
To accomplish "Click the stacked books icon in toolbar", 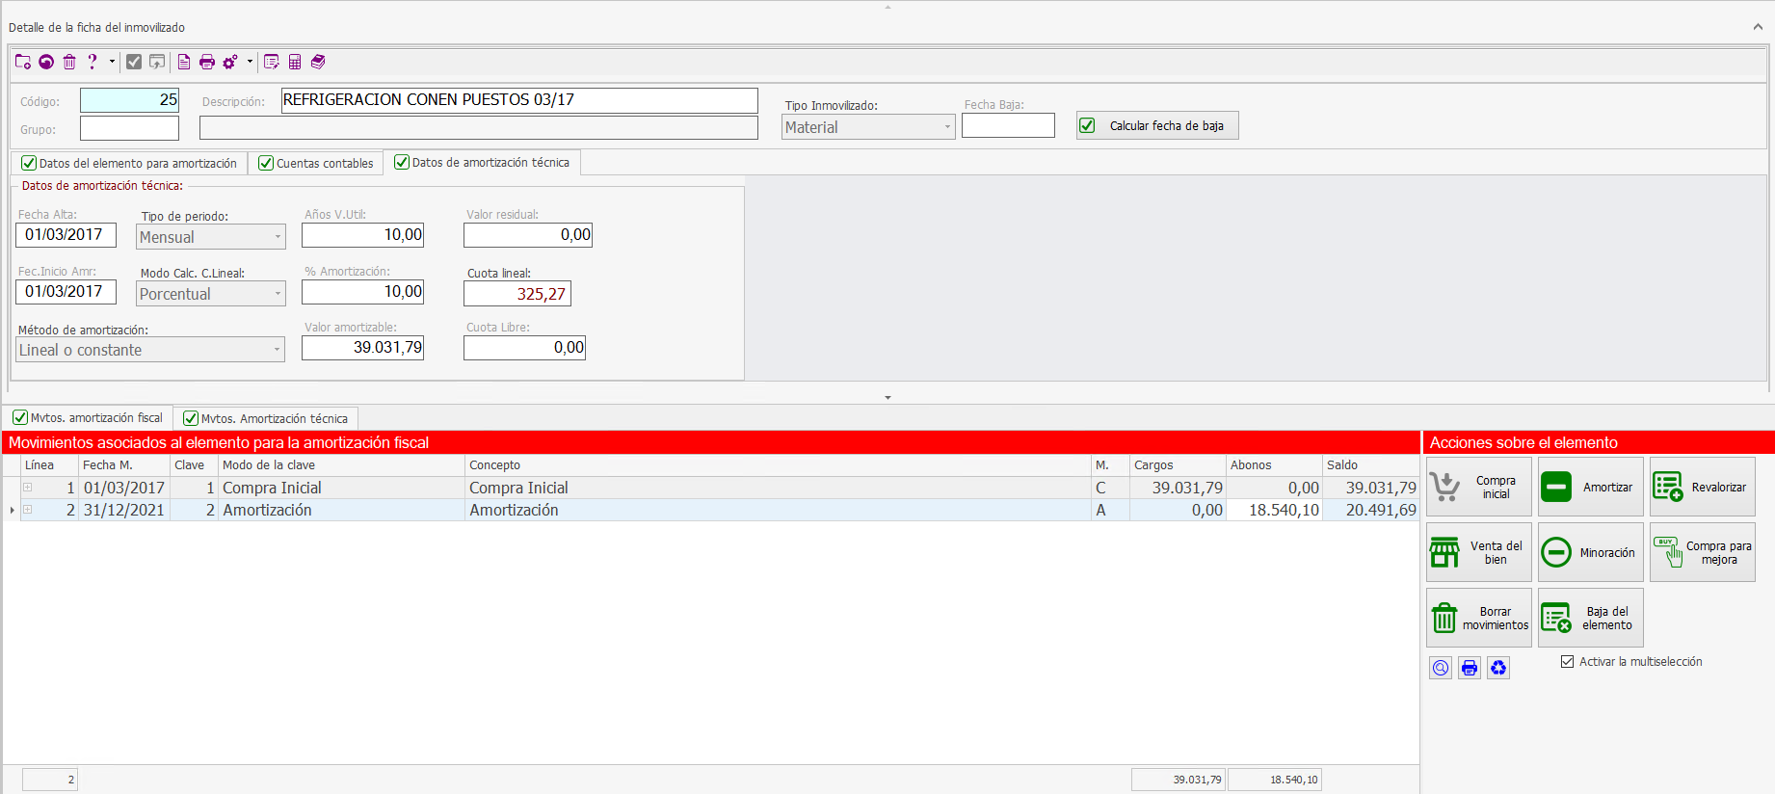I will (x=318, y=62).
